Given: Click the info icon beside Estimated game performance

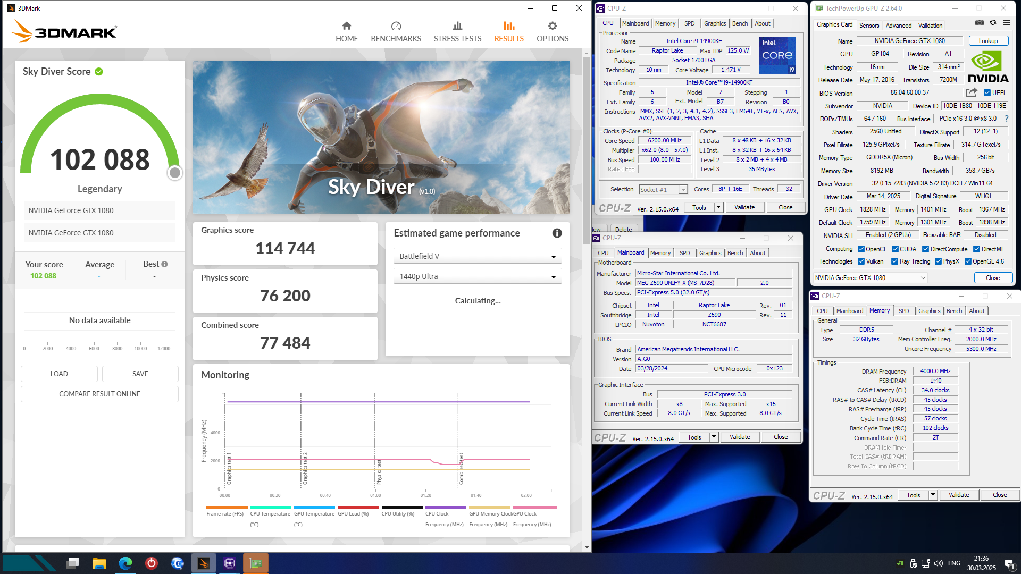Looking at the screenshot, I should [x=557, y=233].
